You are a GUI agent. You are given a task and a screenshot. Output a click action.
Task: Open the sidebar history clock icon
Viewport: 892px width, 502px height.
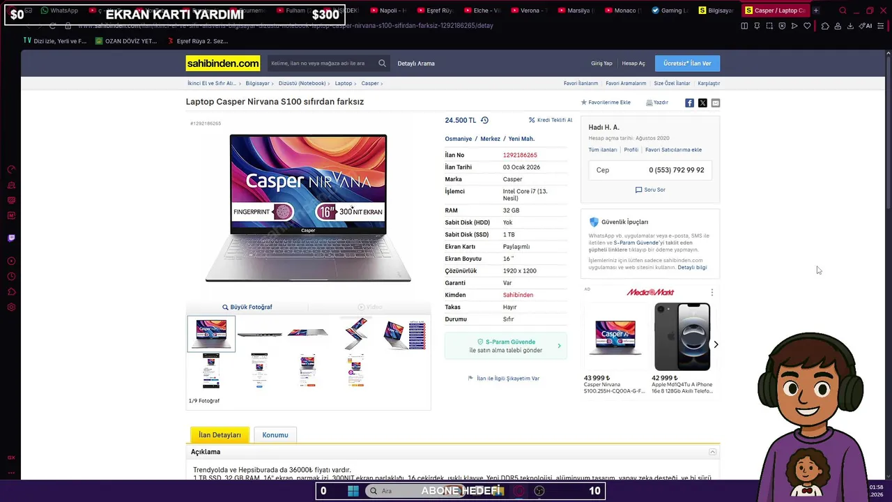click(11, 277)
